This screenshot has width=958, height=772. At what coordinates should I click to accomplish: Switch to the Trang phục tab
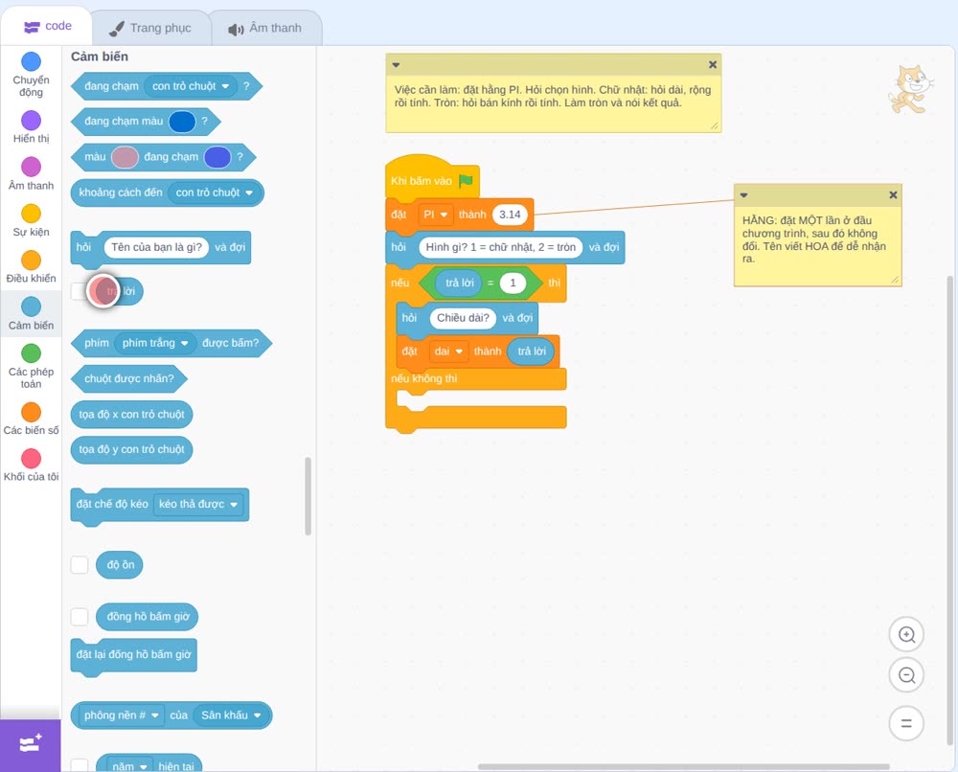pyautogui.click(x=150, y=28)
